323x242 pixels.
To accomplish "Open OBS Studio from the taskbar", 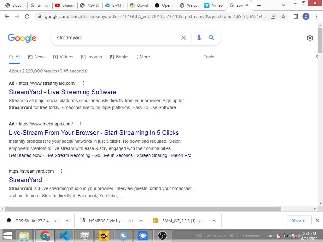I will (x=162, y=236).
